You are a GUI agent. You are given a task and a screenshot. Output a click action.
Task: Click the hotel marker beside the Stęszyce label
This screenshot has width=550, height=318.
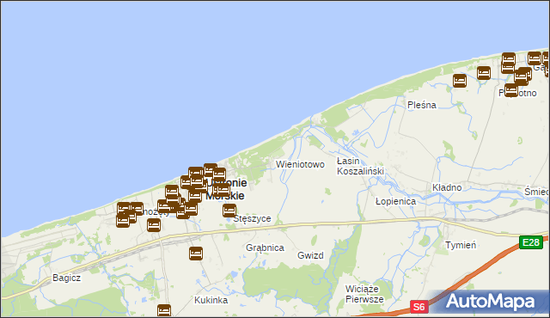coord(229,211)
